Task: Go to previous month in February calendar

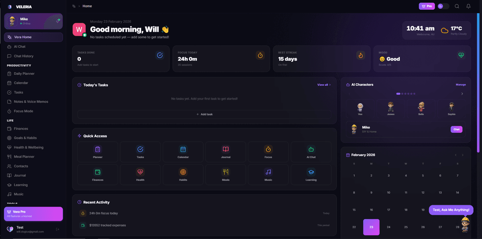Action: (x=455, y=155)
